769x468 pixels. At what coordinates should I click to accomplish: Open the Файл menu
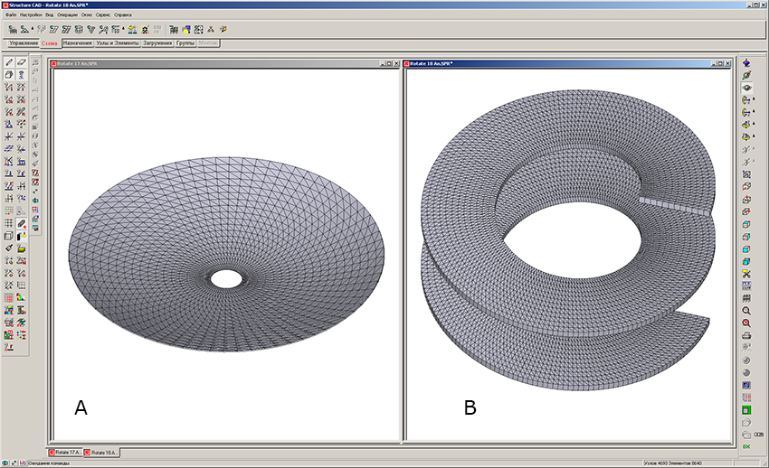coord(11,15)
